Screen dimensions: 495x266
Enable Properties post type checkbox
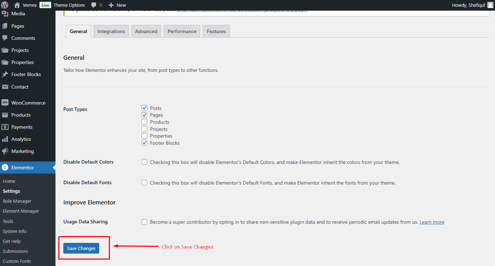coord(144,136)
